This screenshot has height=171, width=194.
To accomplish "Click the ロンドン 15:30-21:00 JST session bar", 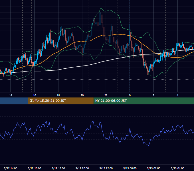I will pyautogui.click(x=60, y=101).
